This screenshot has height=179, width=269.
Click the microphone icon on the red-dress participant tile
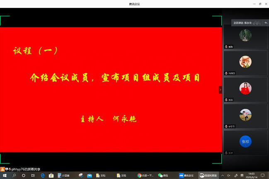(226, 99)
